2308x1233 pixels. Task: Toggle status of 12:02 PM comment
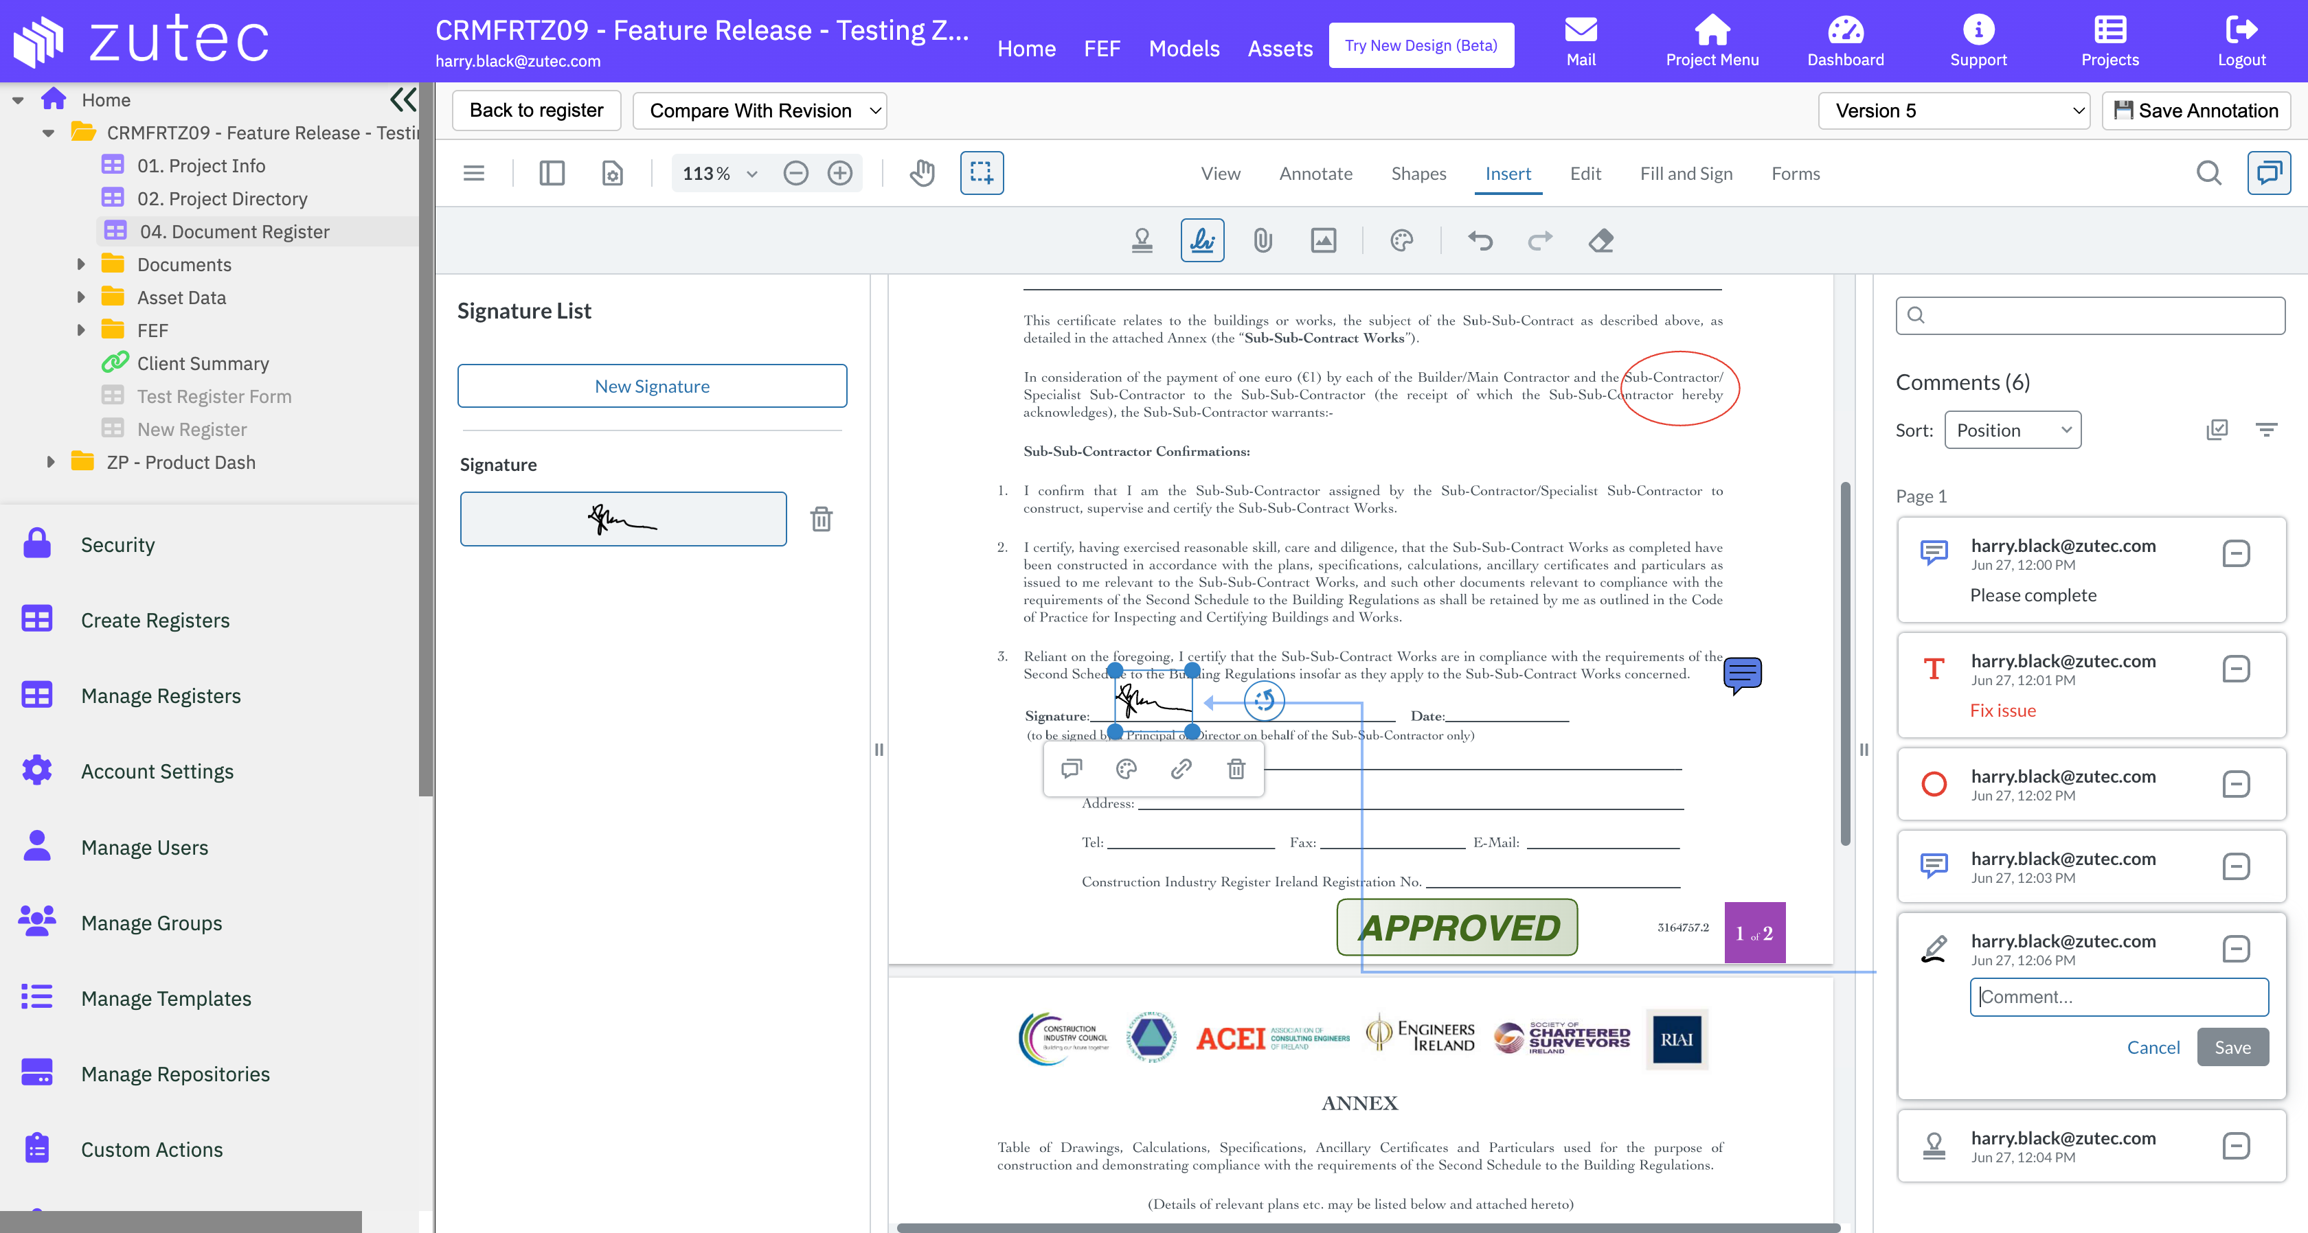[x=2235, y=785]
